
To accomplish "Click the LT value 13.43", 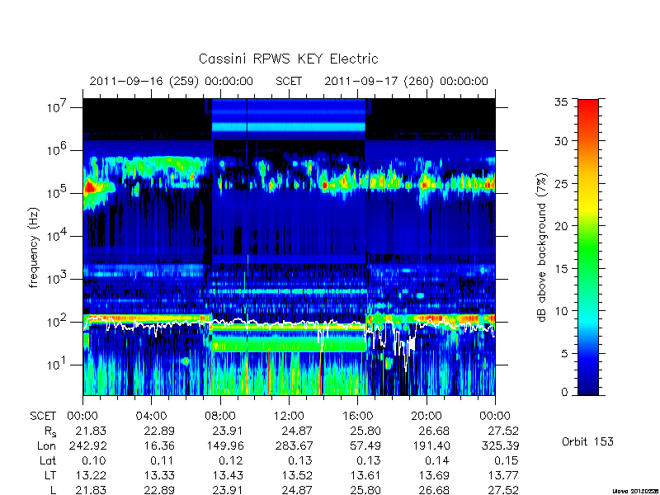I will tap(229, 475).
